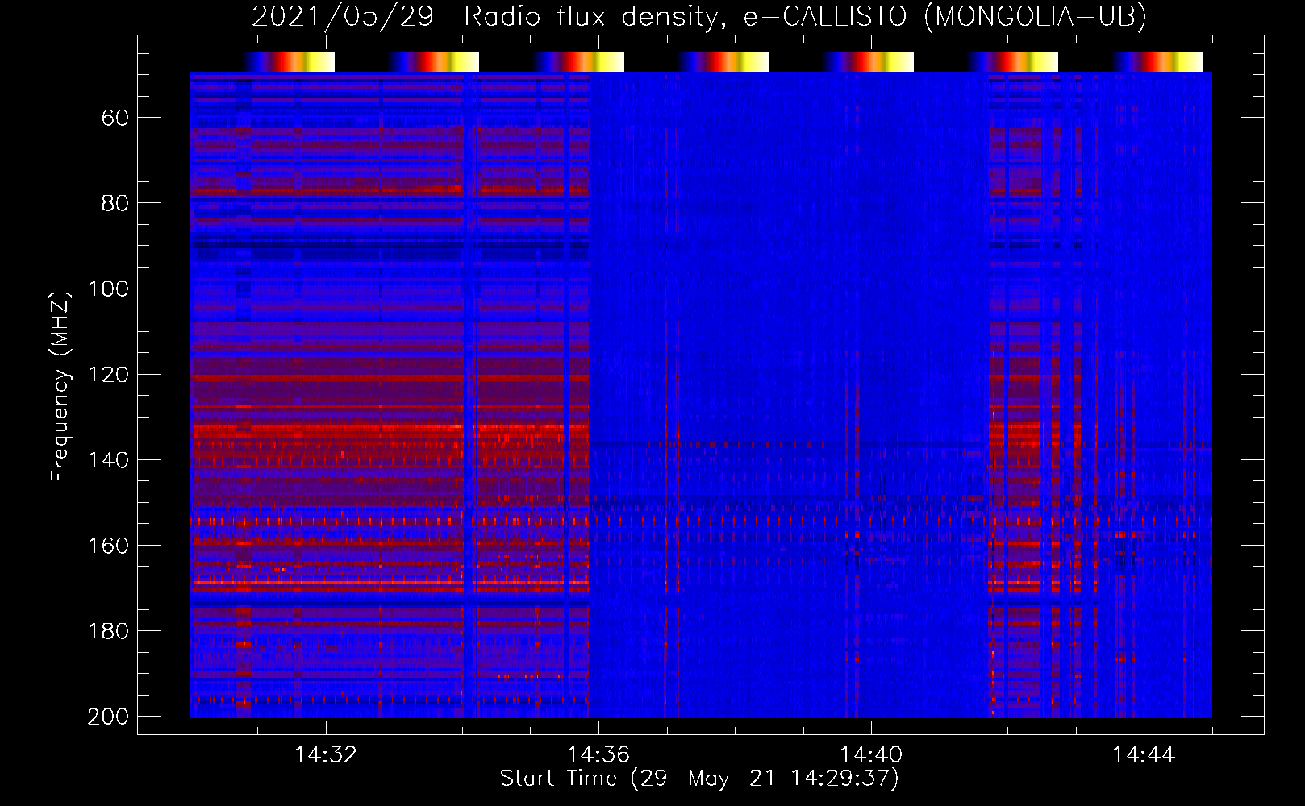Click the 14:32 time tick label
Screen dimensions: 1305x806
click(x=326, y=755)
